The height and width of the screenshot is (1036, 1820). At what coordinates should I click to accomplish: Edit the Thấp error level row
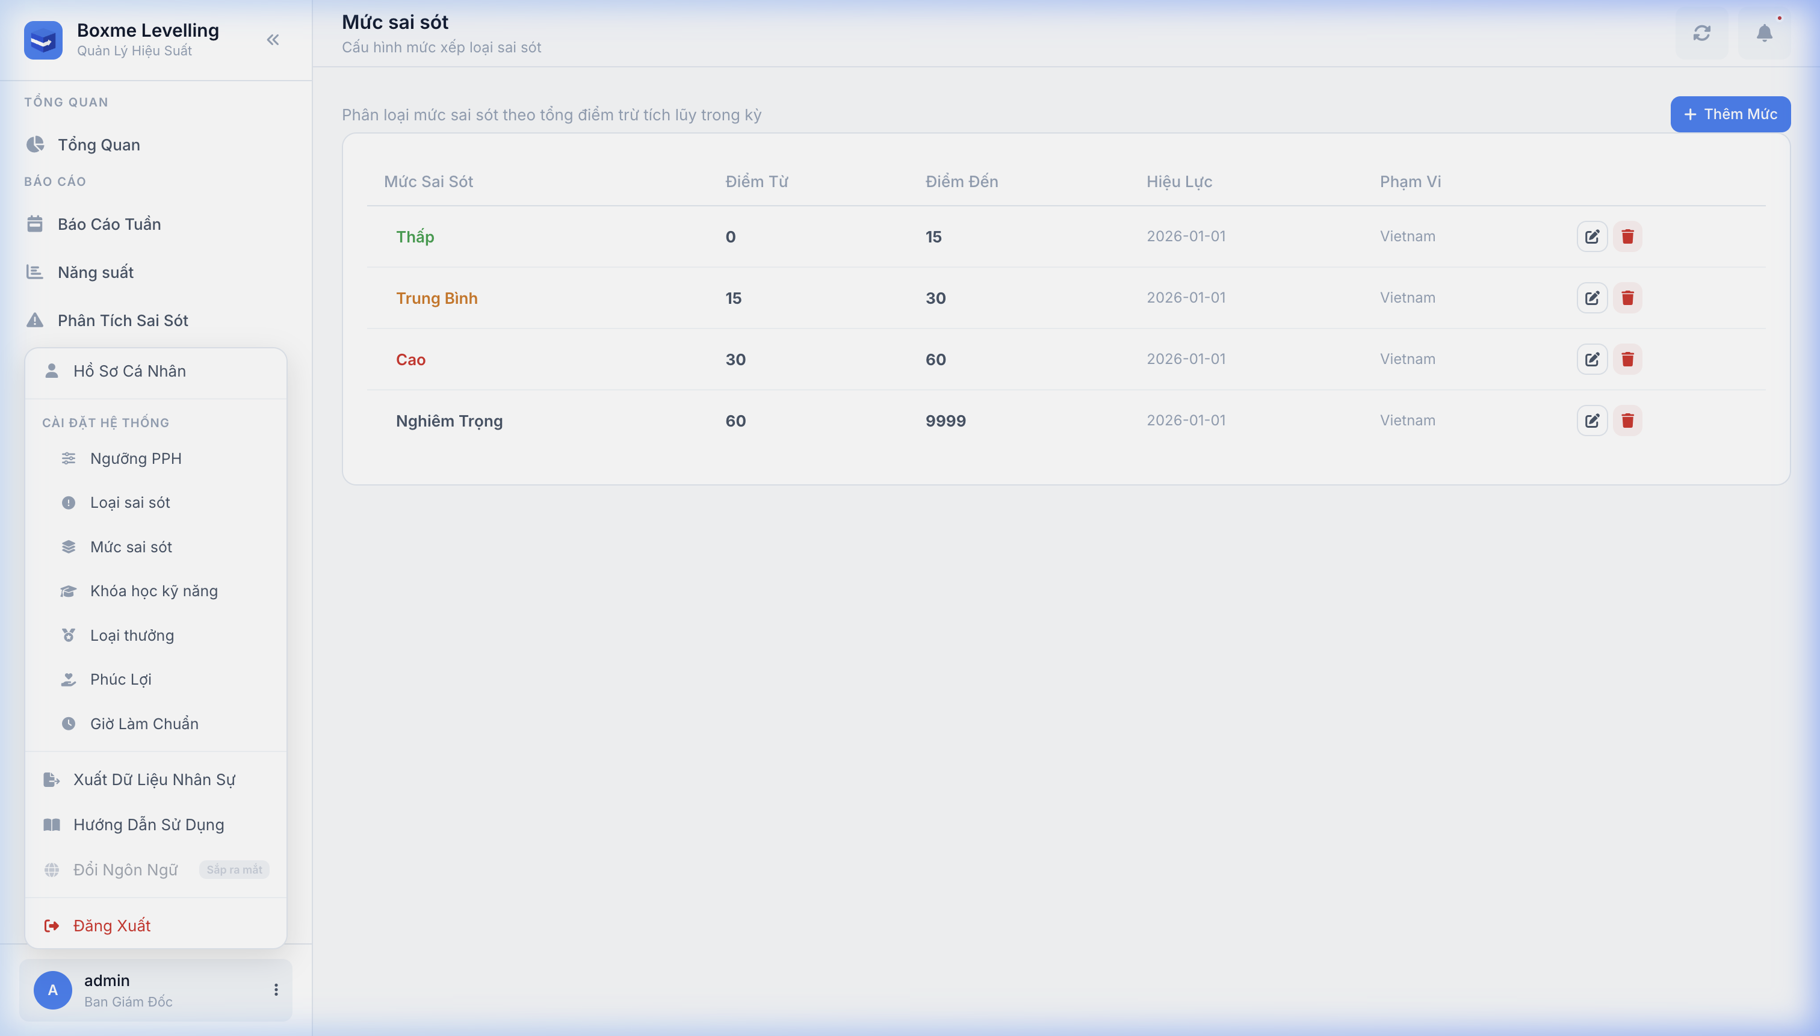[1591, 236]
